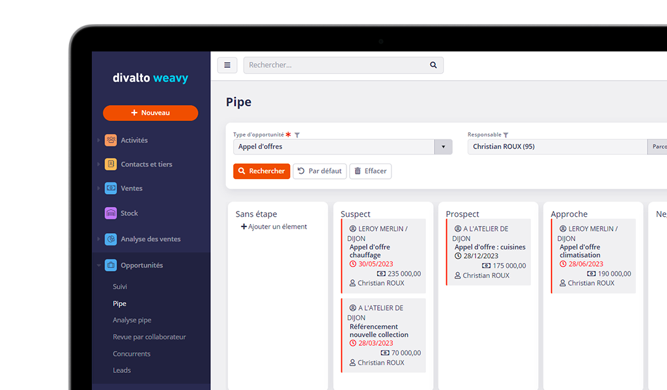Click the divalto weavy logo
Viewport: 667px width, 390px height.
coord(150,78)
